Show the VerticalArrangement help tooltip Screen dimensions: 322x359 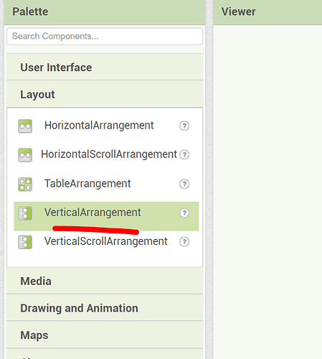184,213
